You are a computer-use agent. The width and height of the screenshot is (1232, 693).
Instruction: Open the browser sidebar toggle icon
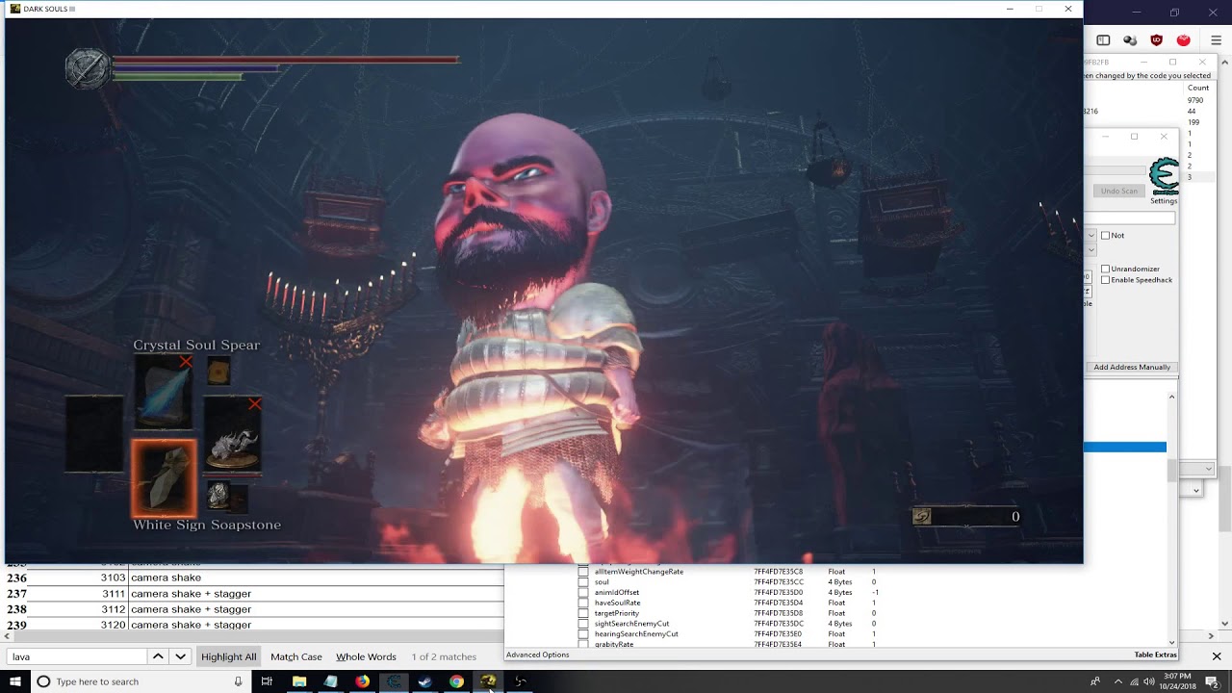point(1103,40)
